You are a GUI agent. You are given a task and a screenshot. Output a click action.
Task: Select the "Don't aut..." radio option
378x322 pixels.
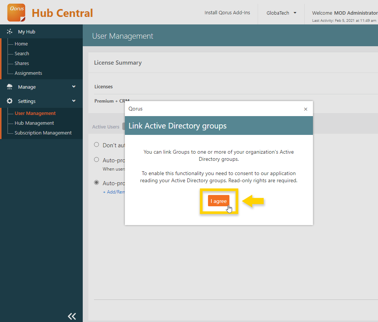point(96,145)
